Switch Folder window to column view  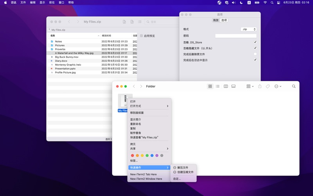click(226, 86)
